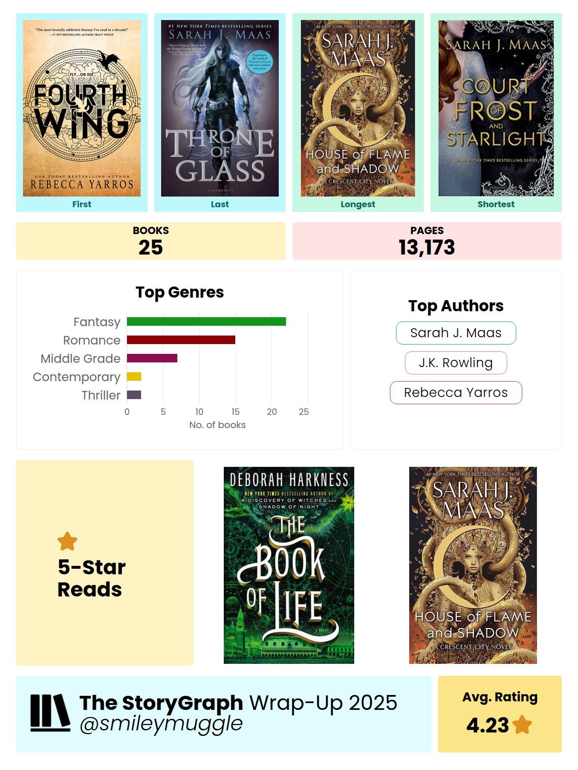Viewport: 578px width, 770px height.
Task: Click the green Fantasy genre bar
Action: point(206,322)
